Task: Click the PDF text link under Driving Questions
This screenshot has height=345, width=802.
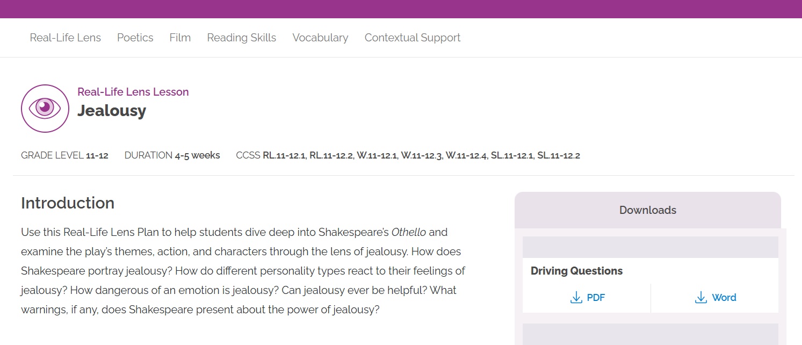Action: tap(596, 298)
